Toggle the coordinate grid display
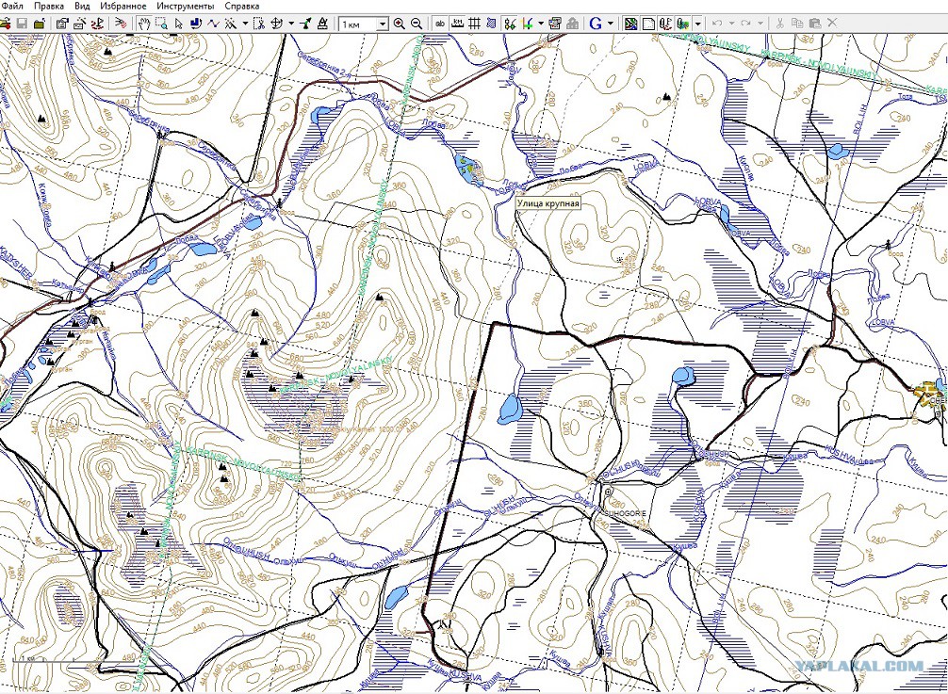This screenshot has width=948, height=694. click(x=475, y=24)
